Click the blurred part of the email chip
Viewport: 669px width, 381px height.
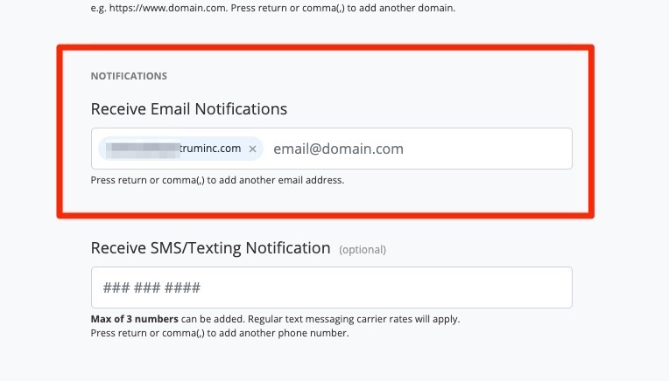[141, 149]
